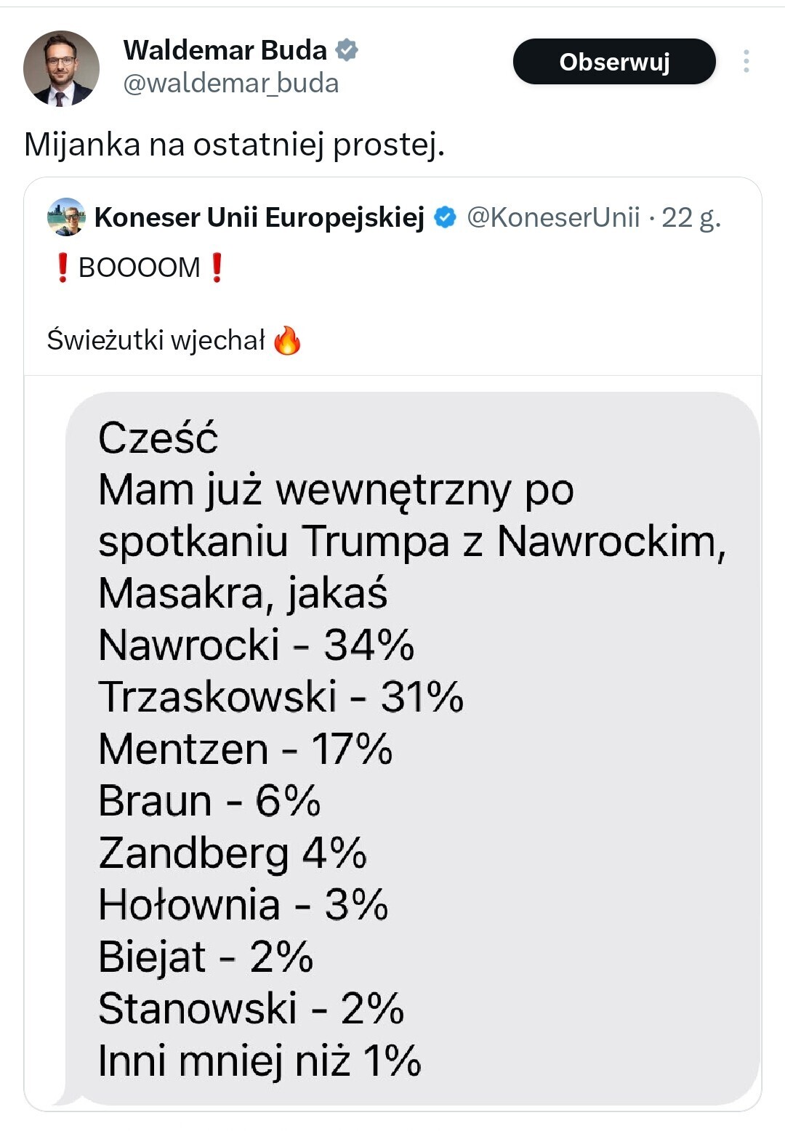Open the @waldemar_buda handle link
Viewport: 785px width, 1131px height.
pyautogui.click(x=230, y=84)
